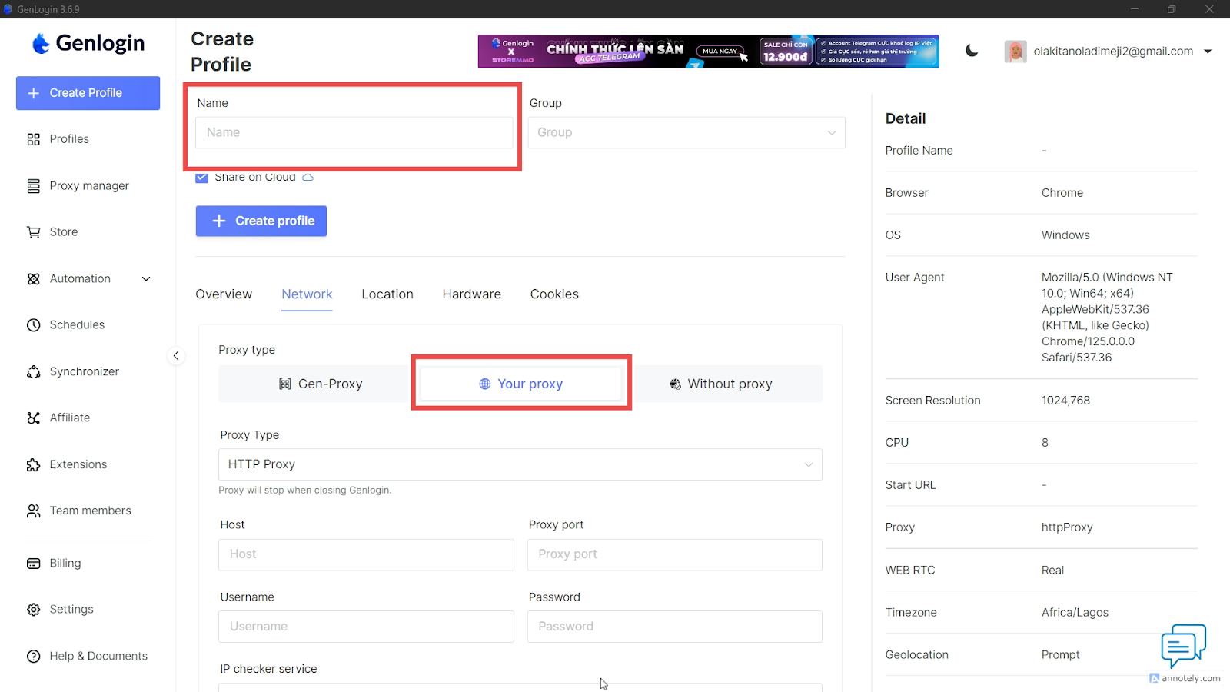
Task: Expand the Automation submenu chevron
Action: click(146, 279)
